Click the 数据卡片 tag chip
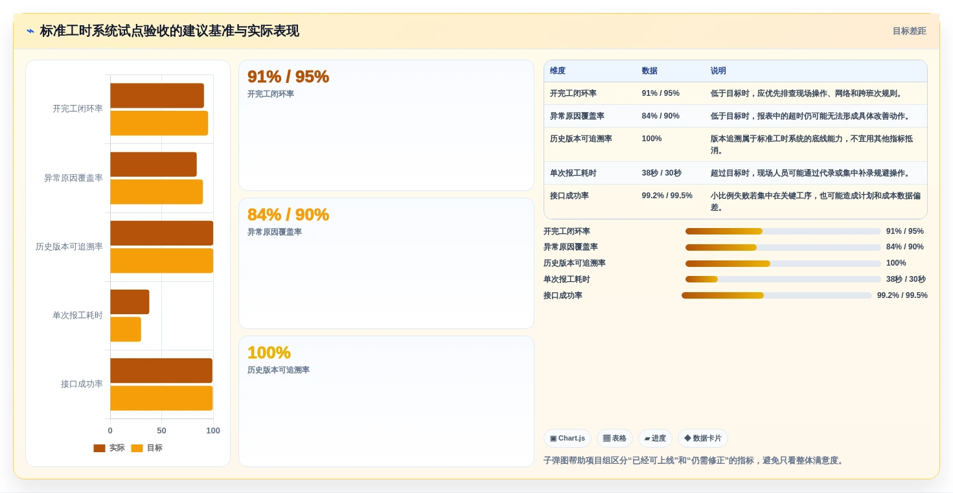The height and width of the screenshot is (493, 953). pyautogui.click(x=703, y=439)
